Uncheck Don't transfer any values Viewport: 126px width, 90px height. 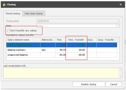tap(8, 30)
